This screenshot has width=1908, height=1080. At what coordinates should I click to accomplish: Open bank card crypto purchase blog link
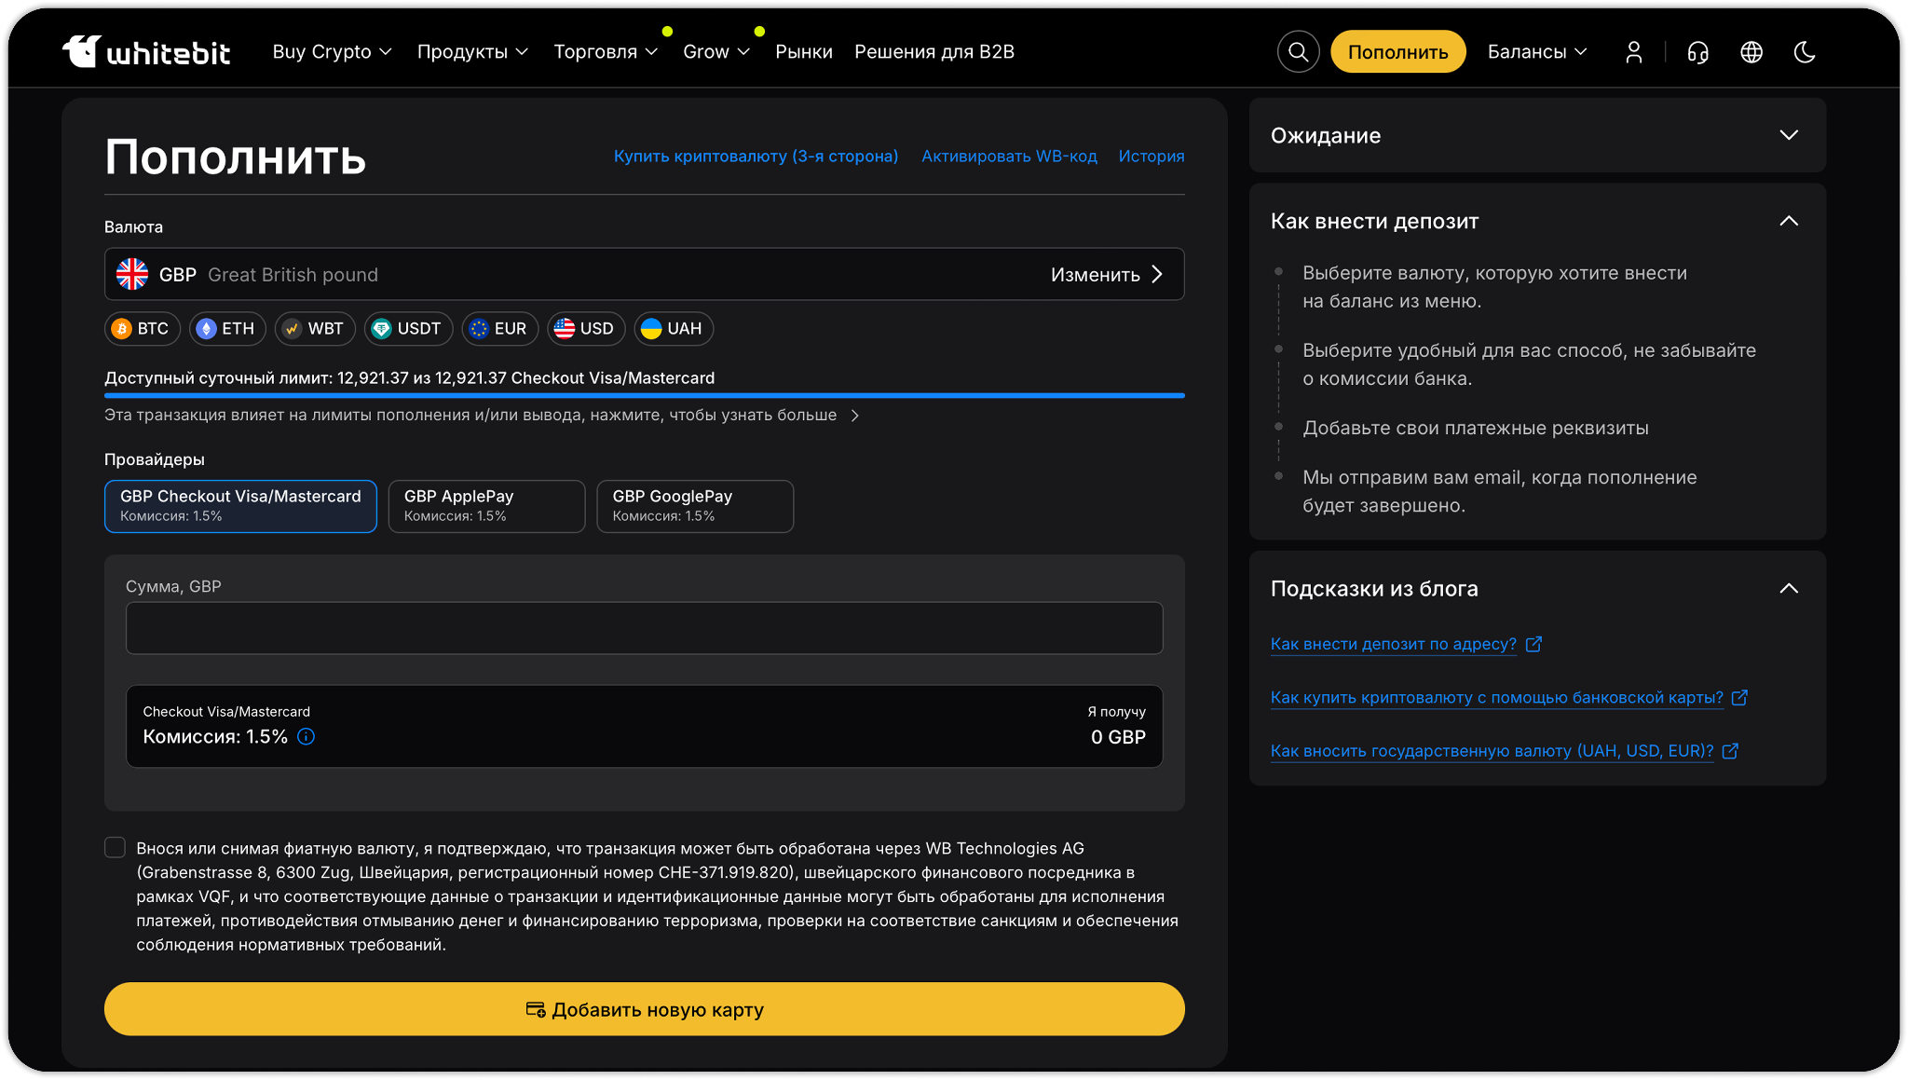pyautogui.click(x=1497, y=697)
